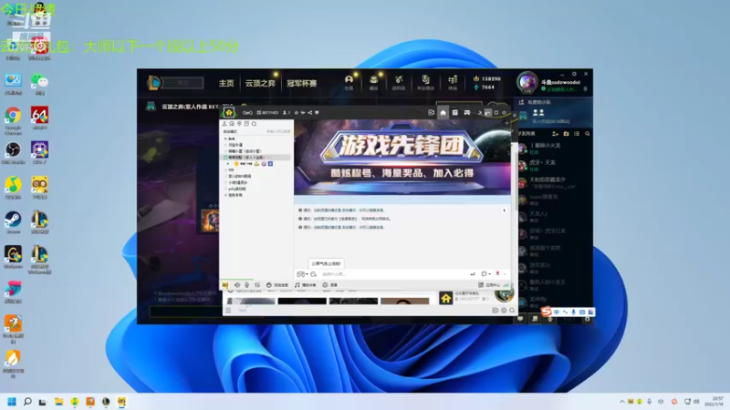Open the 冠军杯赛 tab

click(302, 83)
